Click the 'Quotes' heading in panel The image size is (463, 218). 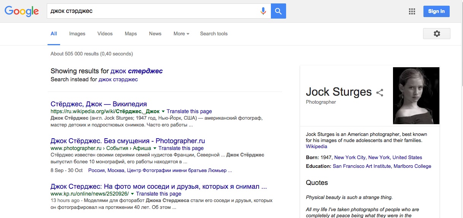point(317,183)
